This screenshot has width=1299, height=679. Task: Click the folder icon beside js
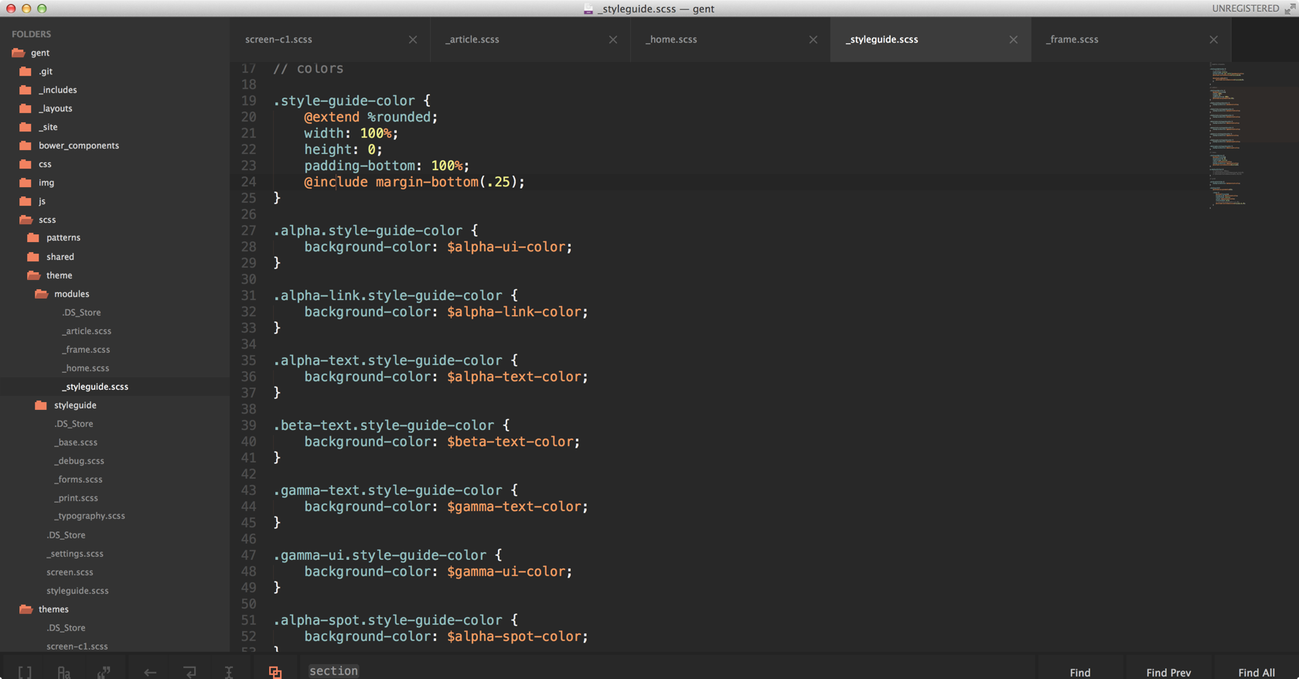tap(26, 201)
